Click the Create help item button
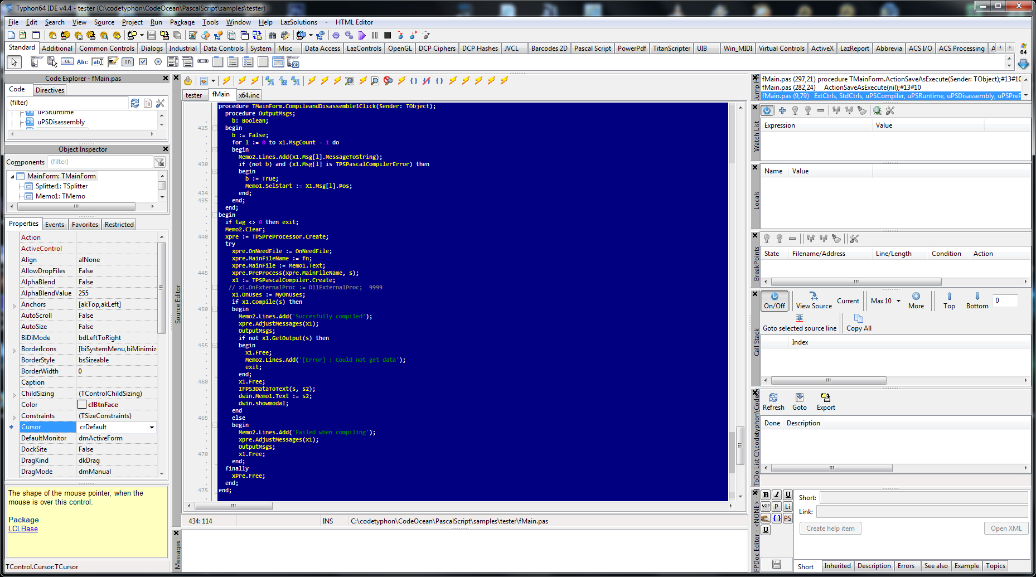The image size is (1036, 577). tap(830, 528)
